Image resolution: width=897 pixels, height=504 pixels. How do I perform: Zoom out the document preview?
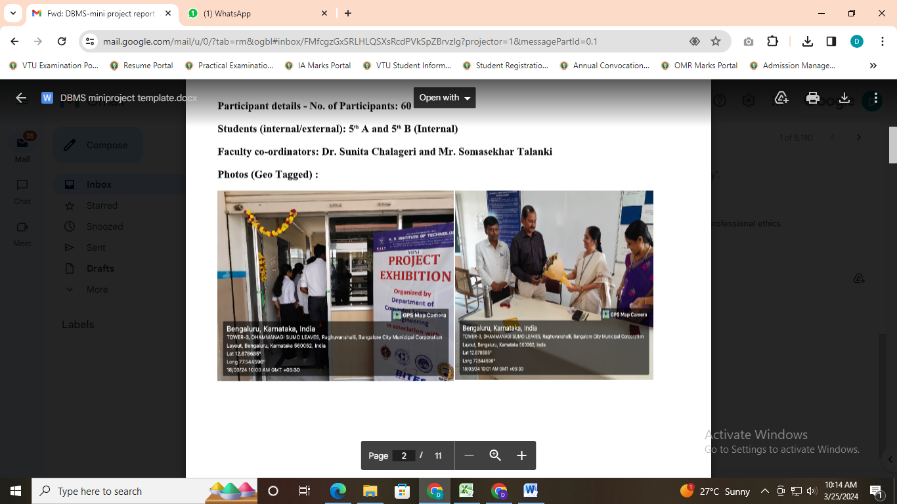click(x=469, y=455)
